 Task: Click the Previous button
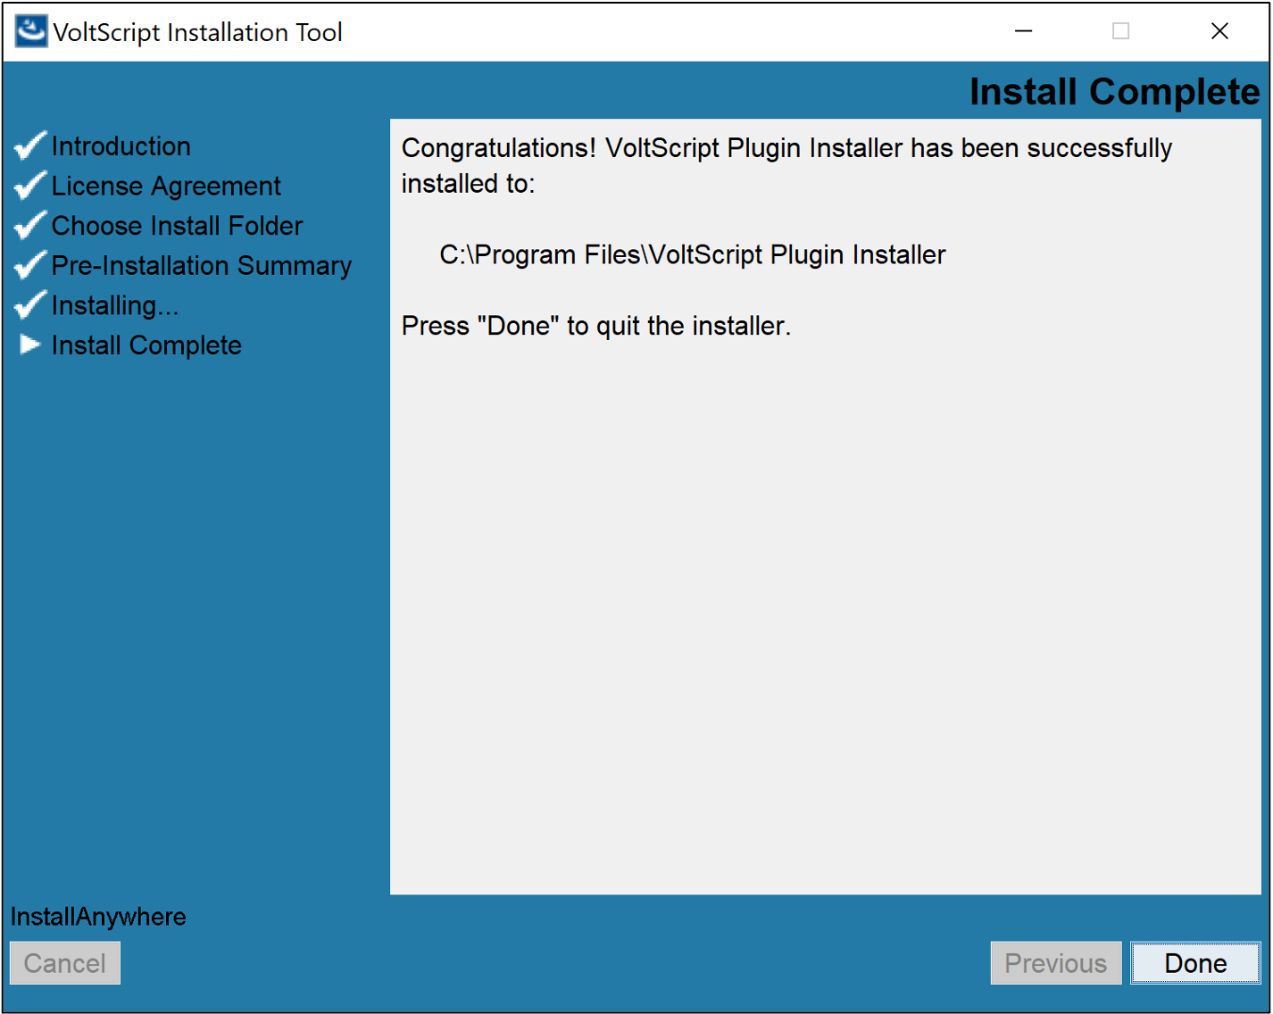pos(1055,963)
